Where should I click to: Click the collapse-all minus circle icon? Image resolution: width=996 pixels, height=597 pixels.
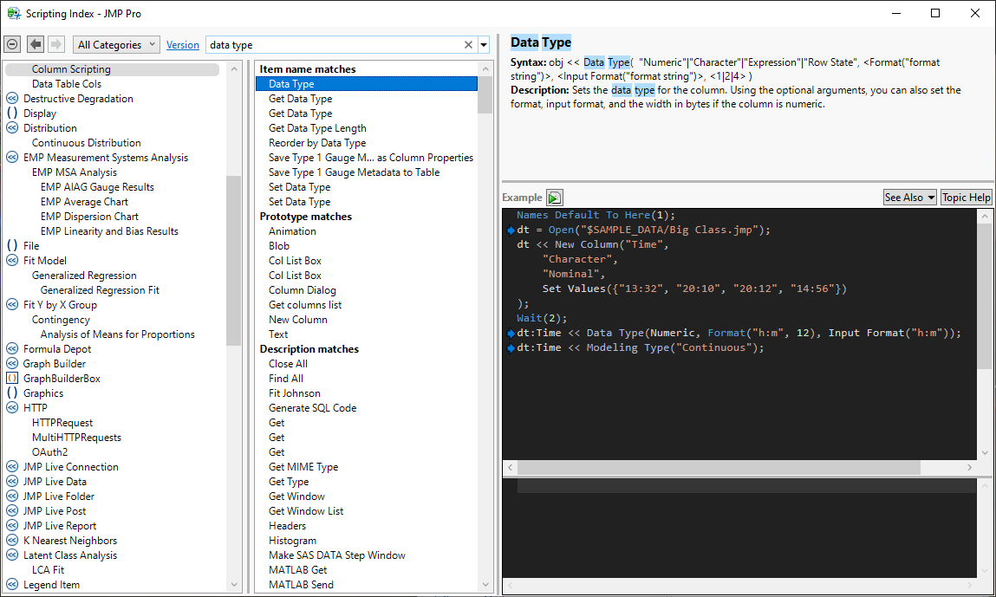[x=12, y=44]
